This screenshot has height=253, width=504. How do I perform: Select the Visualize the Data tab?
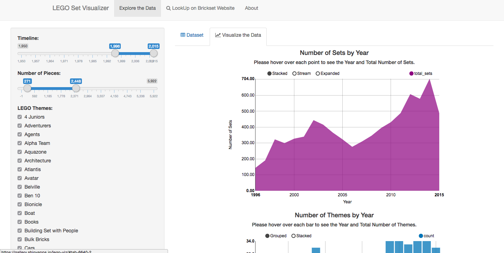click(238, 36)
